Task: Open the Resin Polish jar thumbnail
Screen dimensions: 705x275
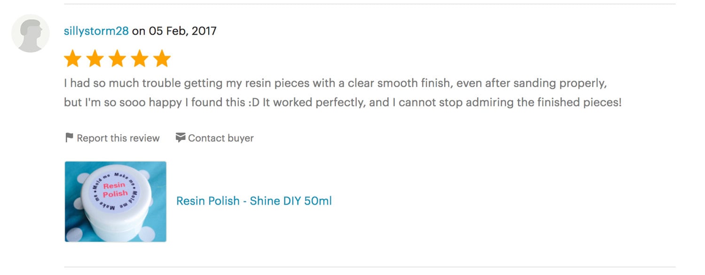Action: (115, 202)
